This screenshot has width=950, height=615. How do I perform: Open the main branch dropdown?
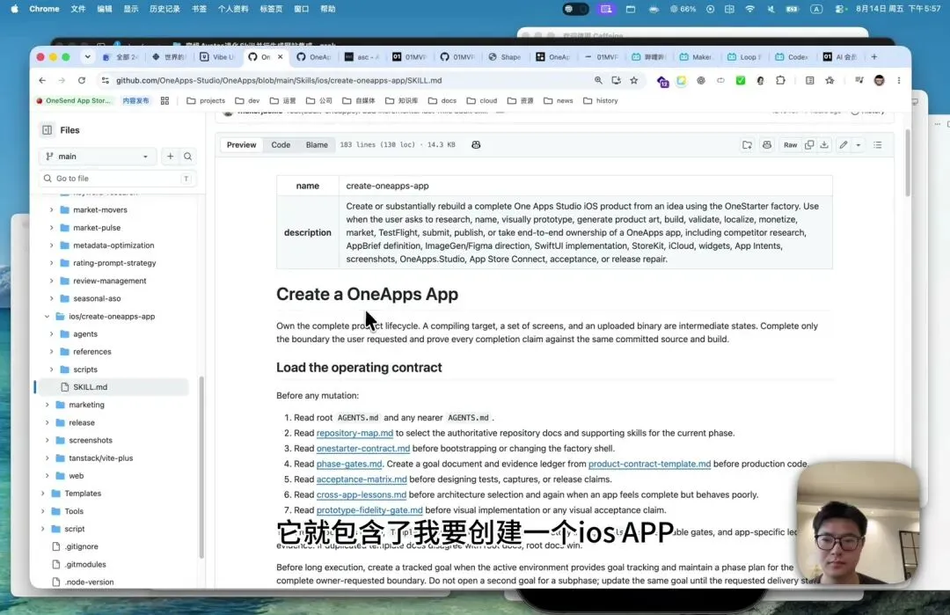click(98, 157)
